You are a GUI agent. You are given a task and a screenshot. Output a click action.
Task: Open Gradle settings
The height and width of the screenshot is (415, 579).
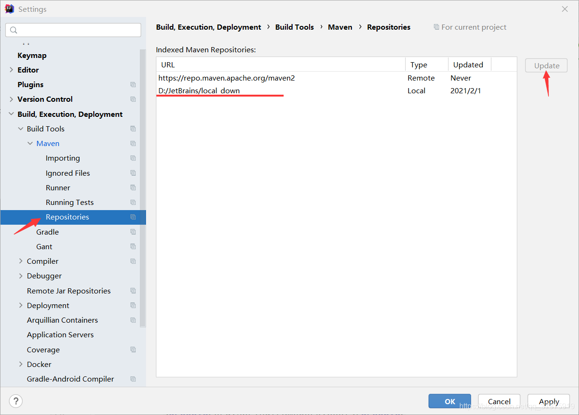(x=48, y=232)
